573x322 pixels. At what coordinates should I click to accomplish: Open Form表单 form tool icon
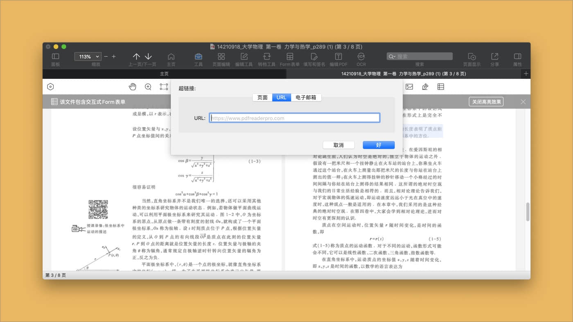click(290, 56)
